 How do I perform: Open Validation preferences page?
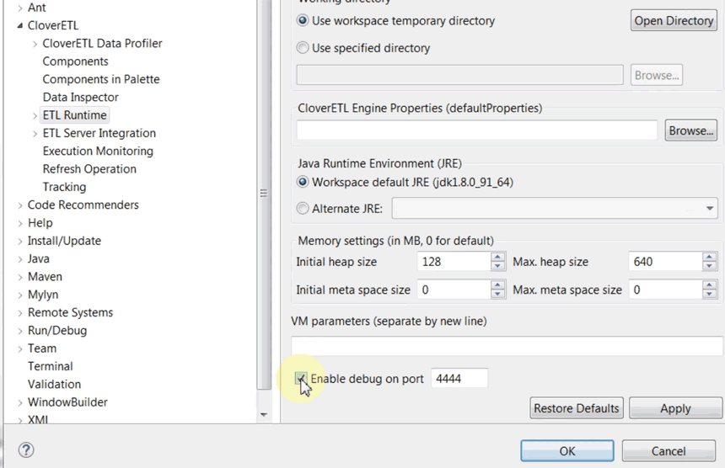click(x=54, y=385)
